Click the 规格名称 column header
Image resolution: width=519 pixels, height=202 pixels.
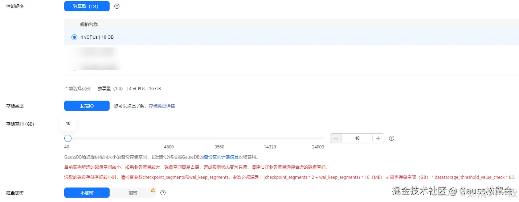tap(89, 25)
